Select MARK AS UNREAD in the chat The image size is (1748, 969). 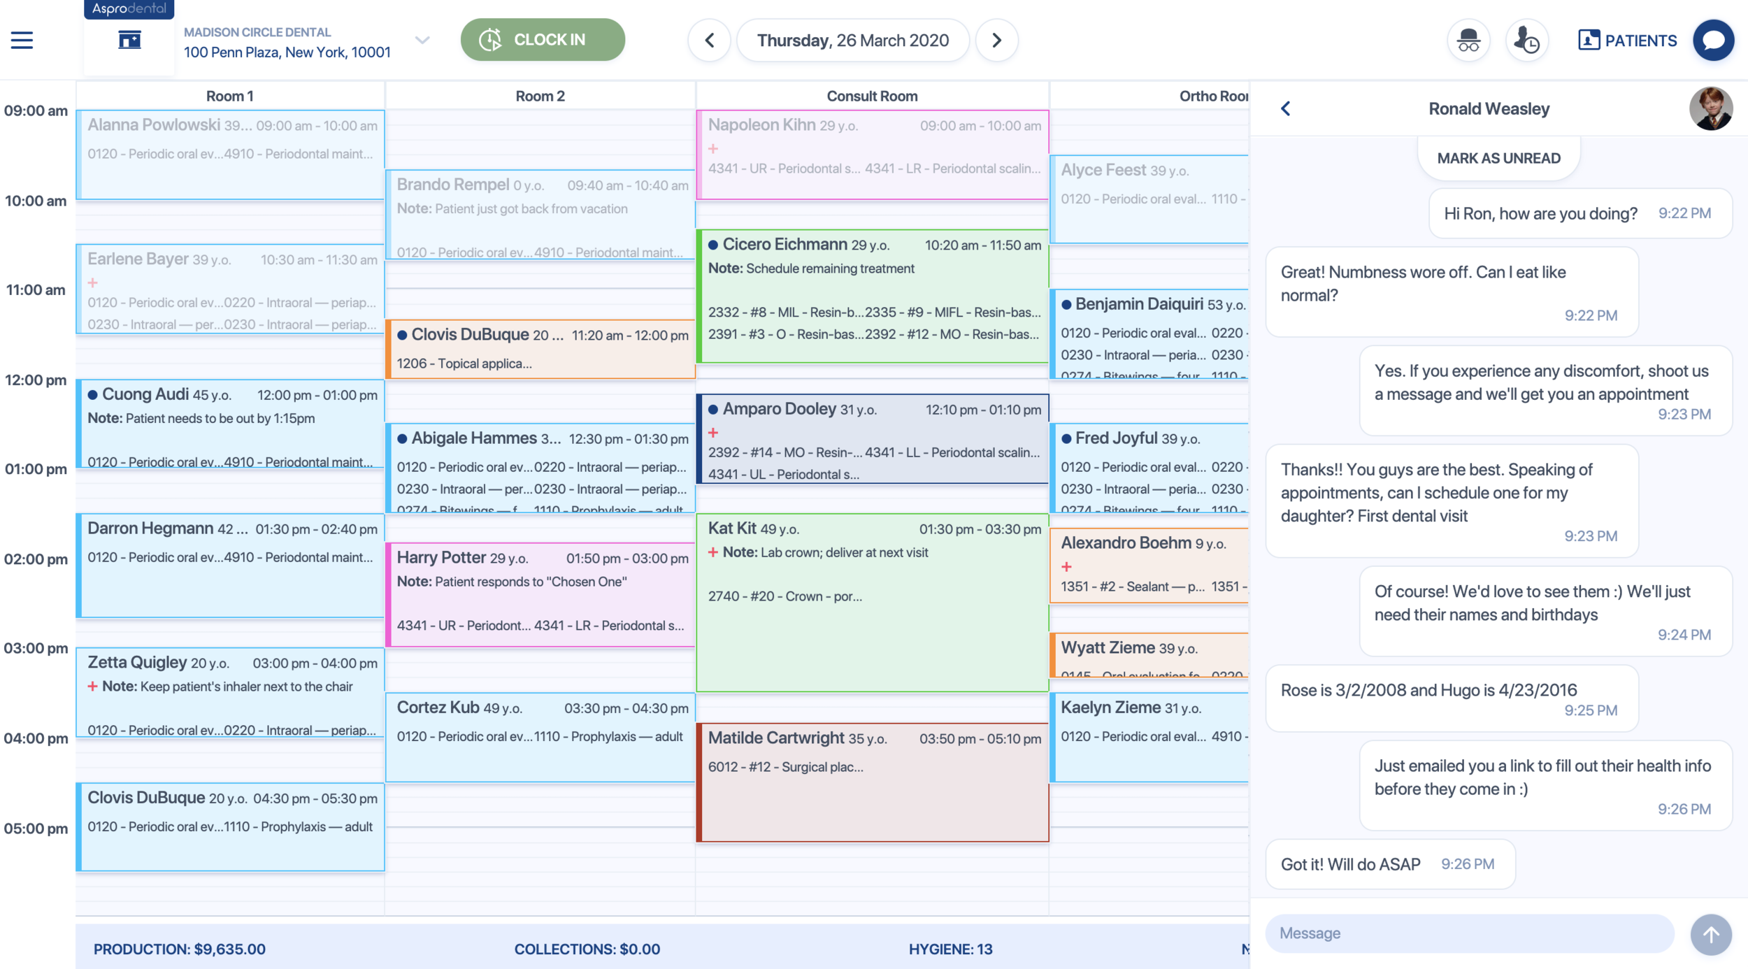tap(1498, 157)
